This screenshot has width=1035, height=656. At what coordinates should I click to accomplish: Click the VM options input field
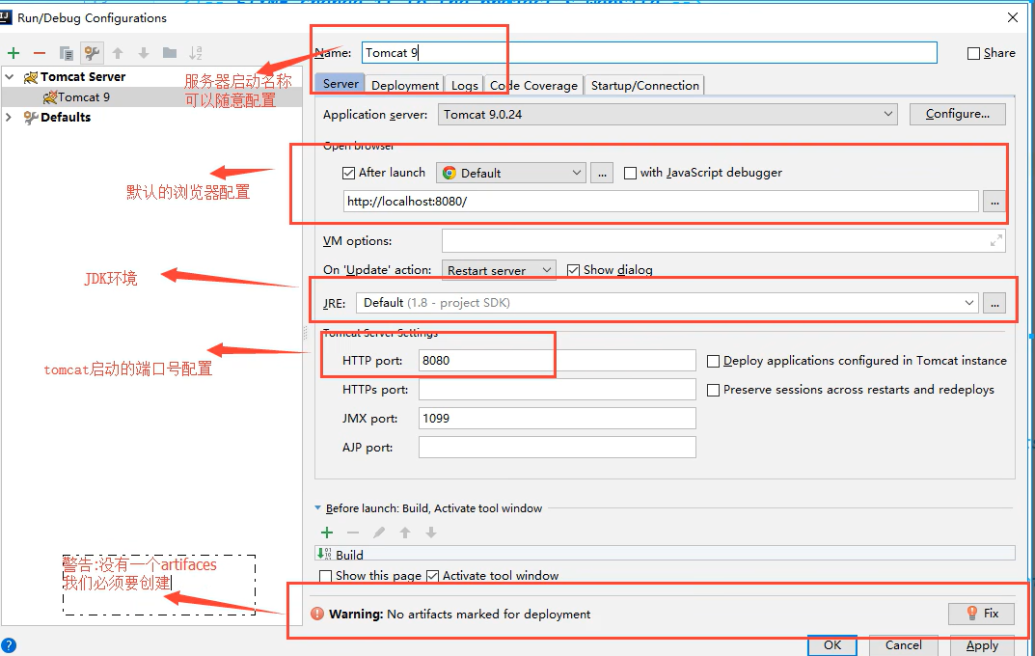[x=723, y=241]
